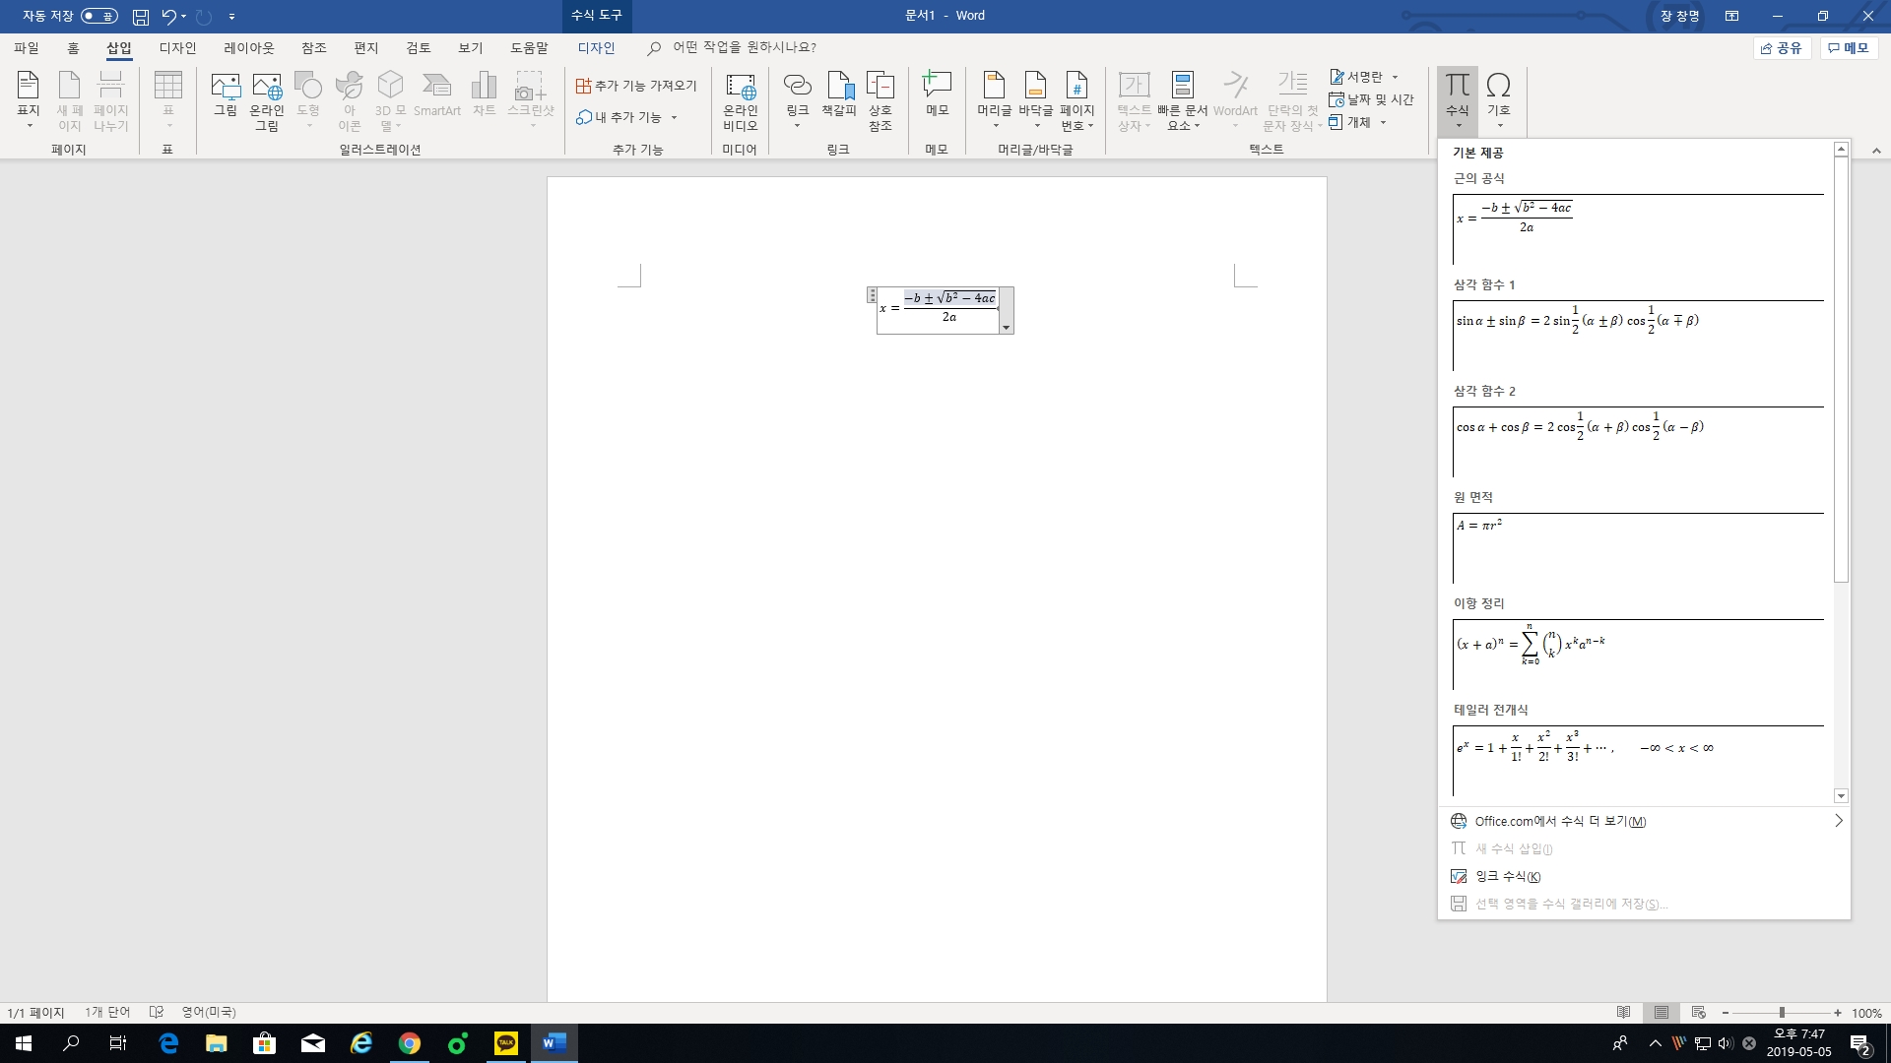
Task: Toggle the 자동 저장 autosave switch
Action: coord(99,16)
